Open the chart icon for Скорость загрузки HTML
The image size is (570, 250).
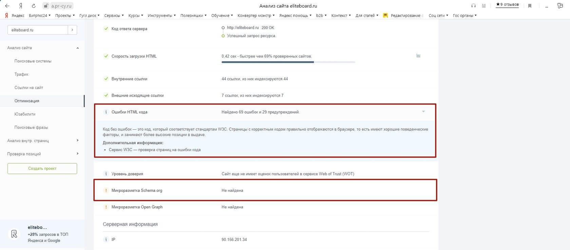coord(418,56)
